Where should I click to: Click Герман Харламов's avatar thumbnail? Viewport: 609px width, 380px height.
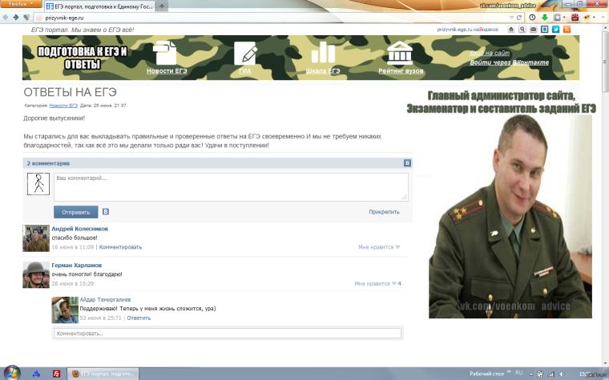point(37,274)
